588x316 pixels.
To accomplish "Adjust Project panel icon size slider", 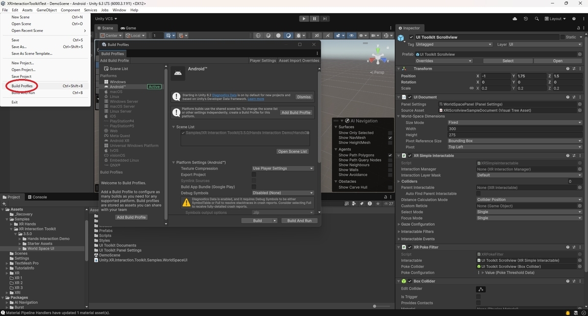I will point(375,306).
